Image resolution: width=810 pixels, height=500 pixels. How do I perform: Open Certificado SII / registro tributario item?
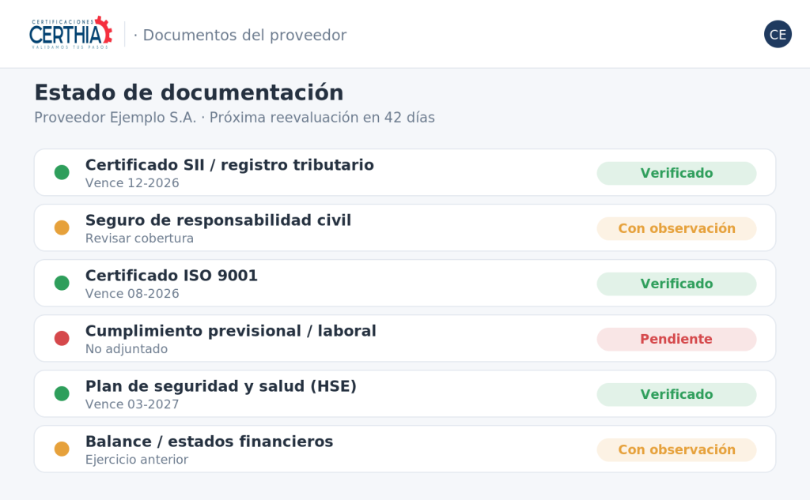[405, 172]
